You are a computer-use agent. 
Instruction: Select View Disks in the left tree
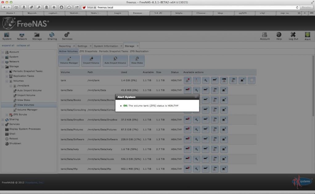(x=23, y=100)
